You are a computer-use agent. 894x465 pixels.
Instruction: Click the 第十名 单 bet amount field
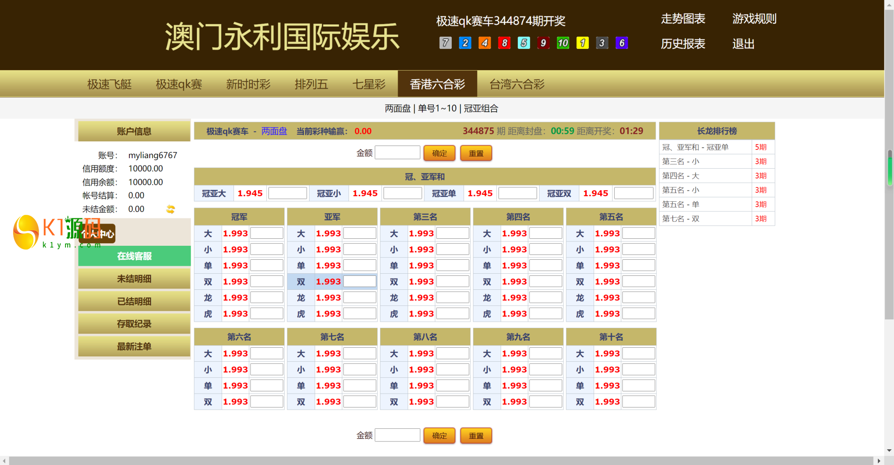pyautogui.click(x=639, y=386)
